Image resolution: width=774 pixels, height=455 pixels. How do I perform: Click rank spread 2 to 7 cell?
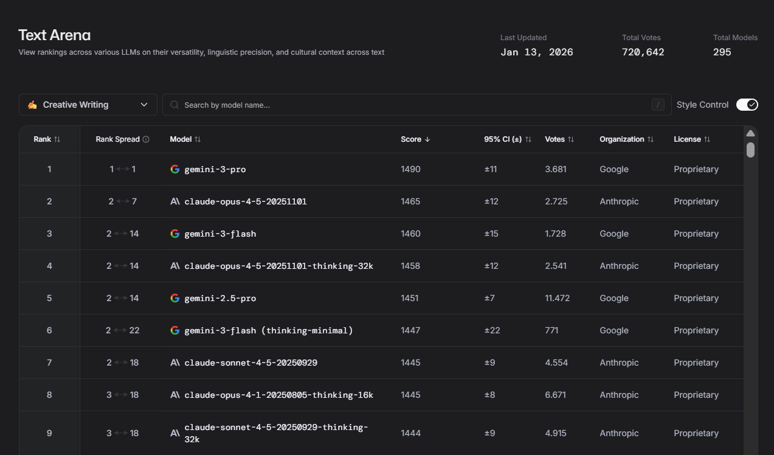(122, 201)
